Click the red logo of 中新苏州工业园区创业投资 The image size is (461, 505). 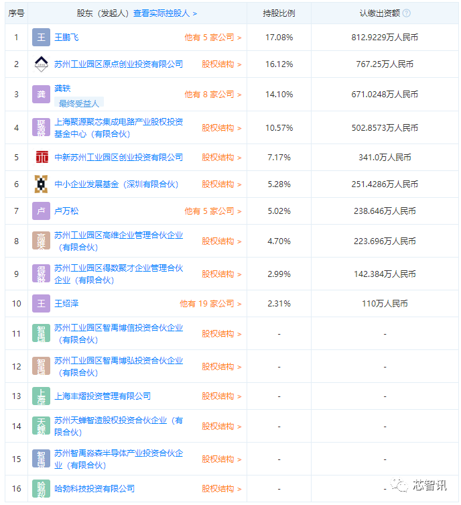(42, 157)
